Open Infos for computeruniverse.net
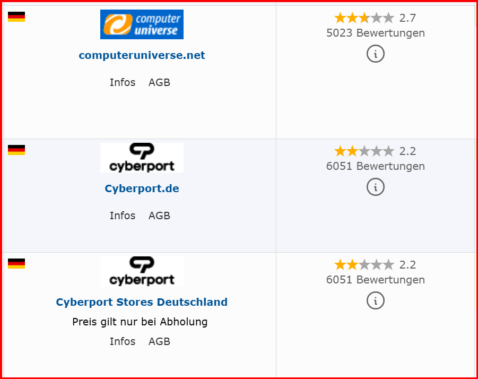478x379 pixels. click(x=123, y=82)
